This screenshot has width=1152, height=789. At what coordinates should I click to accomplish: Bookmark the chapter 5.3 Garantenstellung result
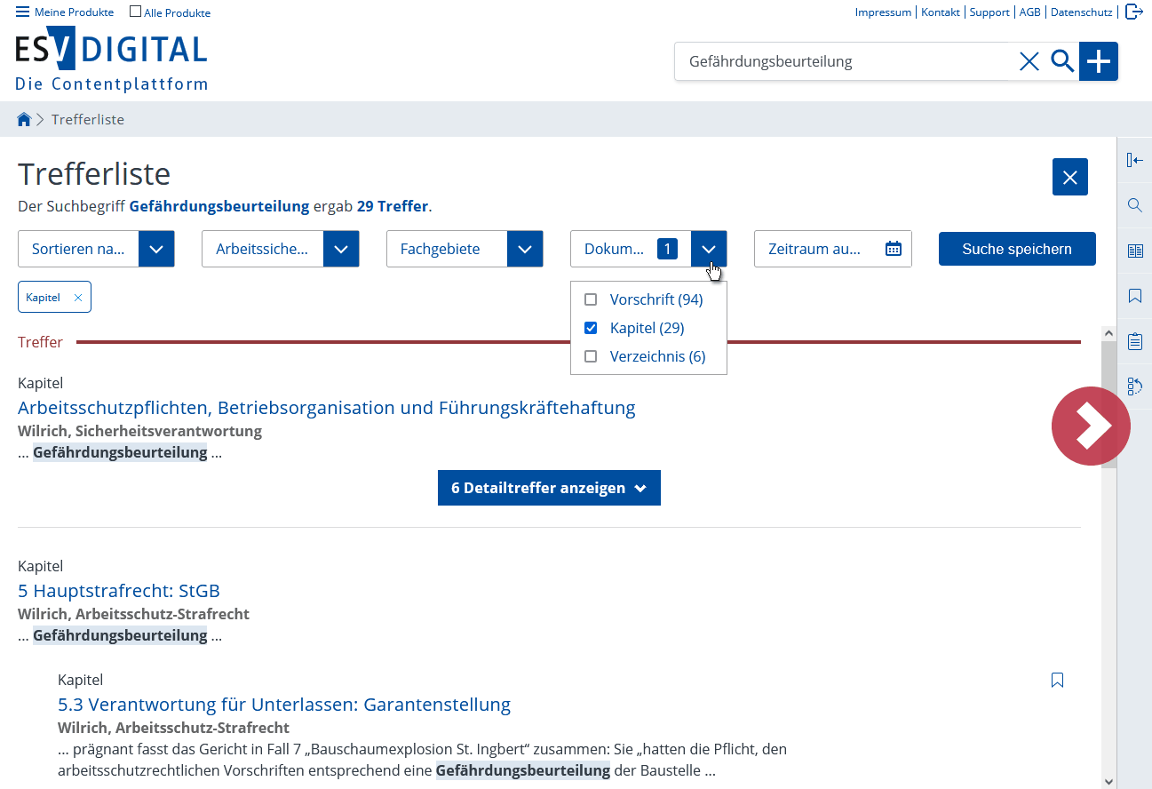1057,681
